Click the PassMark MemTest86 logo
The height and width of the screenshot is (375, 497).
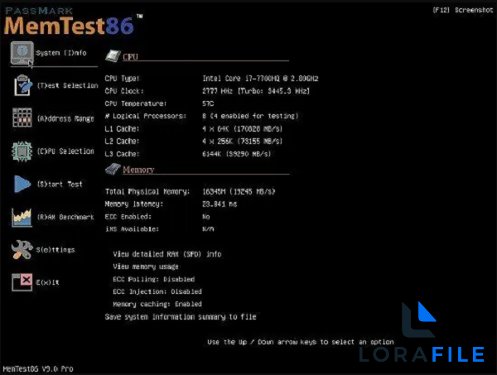point(74,22)
